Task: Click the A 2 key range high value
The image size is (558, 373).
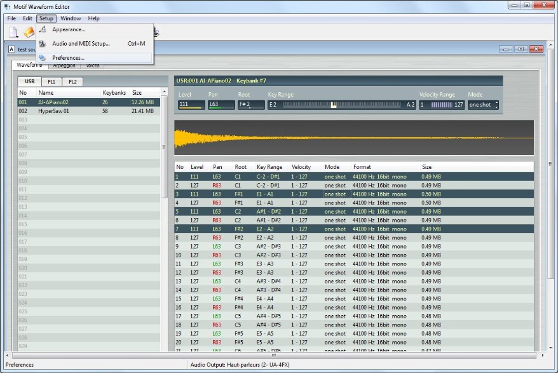Action: [x=411, y=105]
